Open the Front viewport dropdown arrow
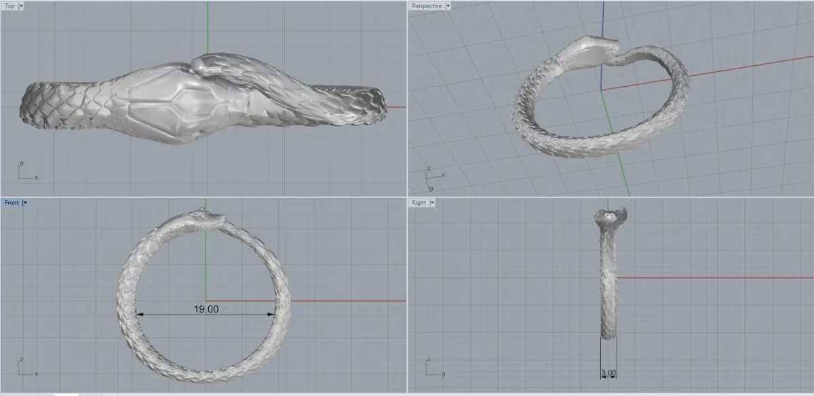This screenshot has height=396, width=814. click(25, 203)
